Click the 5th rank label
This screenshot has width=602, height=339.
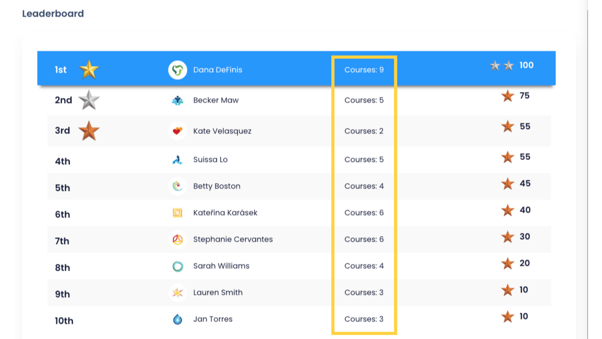[62, 188]
